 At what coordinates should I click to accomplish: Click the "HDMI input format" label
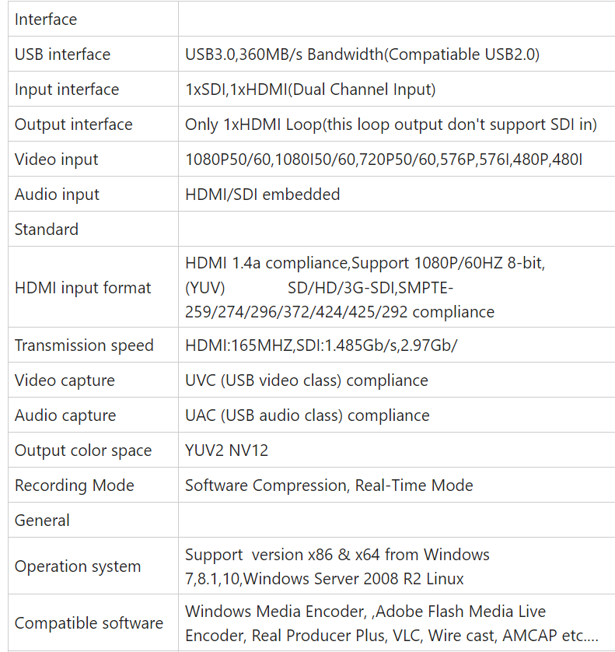point(82,288)
